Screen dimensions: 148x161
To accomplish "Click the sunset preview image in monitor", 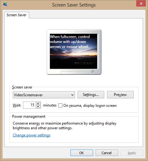I will [x=74, y=51].
